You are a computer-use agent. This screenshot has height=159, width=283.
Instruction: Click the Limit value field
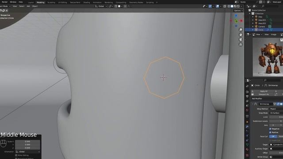point(276,117)
